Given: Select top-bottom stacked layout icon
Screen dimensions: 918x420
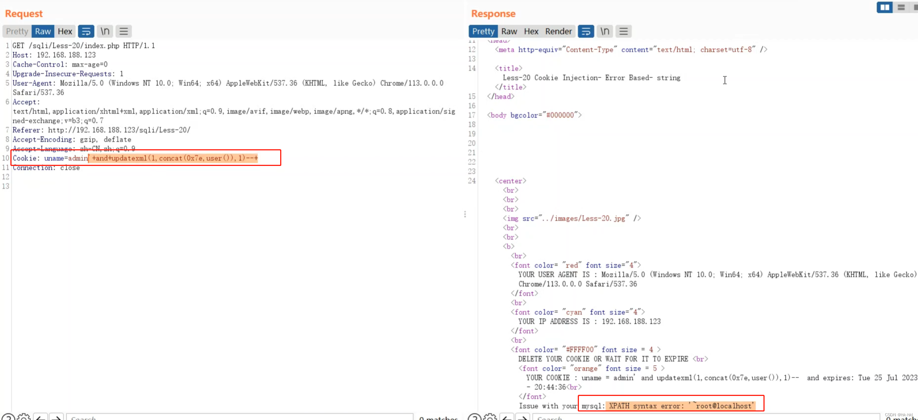Looking at the screenshot, I should coord(901,7).
